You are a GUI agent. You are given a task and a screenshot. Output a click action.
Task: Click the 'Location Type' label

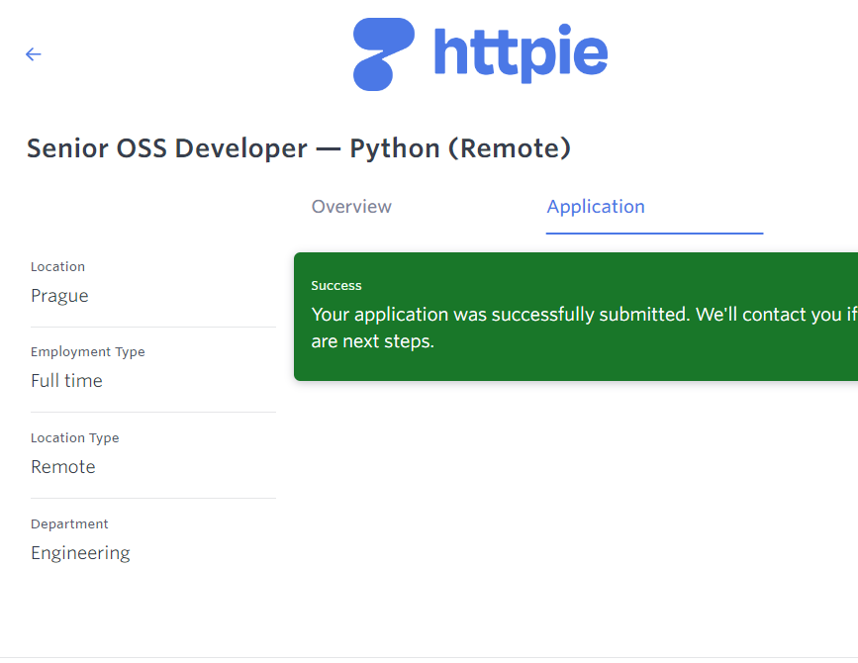74,438
